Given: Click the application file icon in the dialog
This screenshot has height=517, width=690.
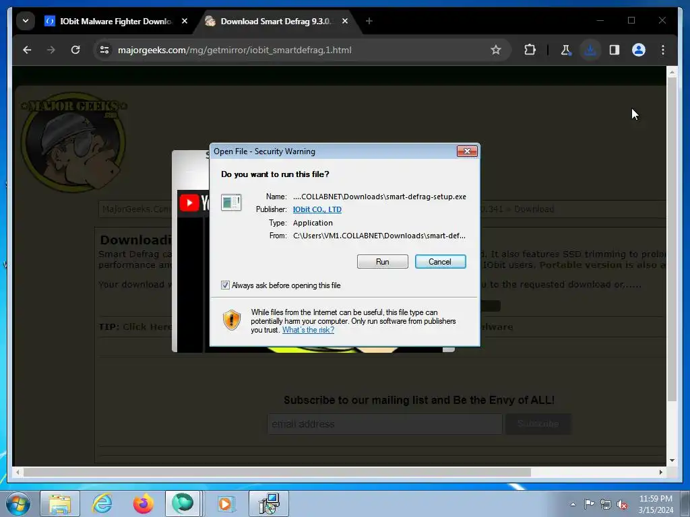Looking at the screenshot, I should coord(231,202).
